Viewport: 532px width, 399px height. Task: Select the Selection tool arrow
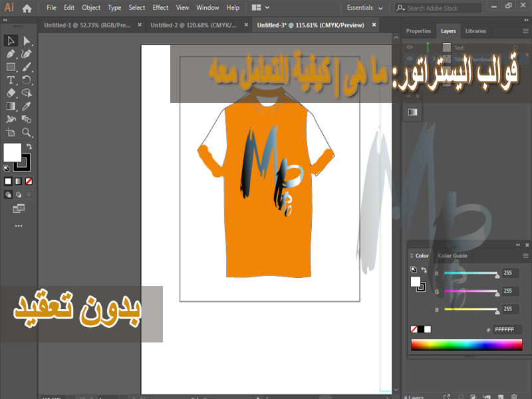click(11, 41)
